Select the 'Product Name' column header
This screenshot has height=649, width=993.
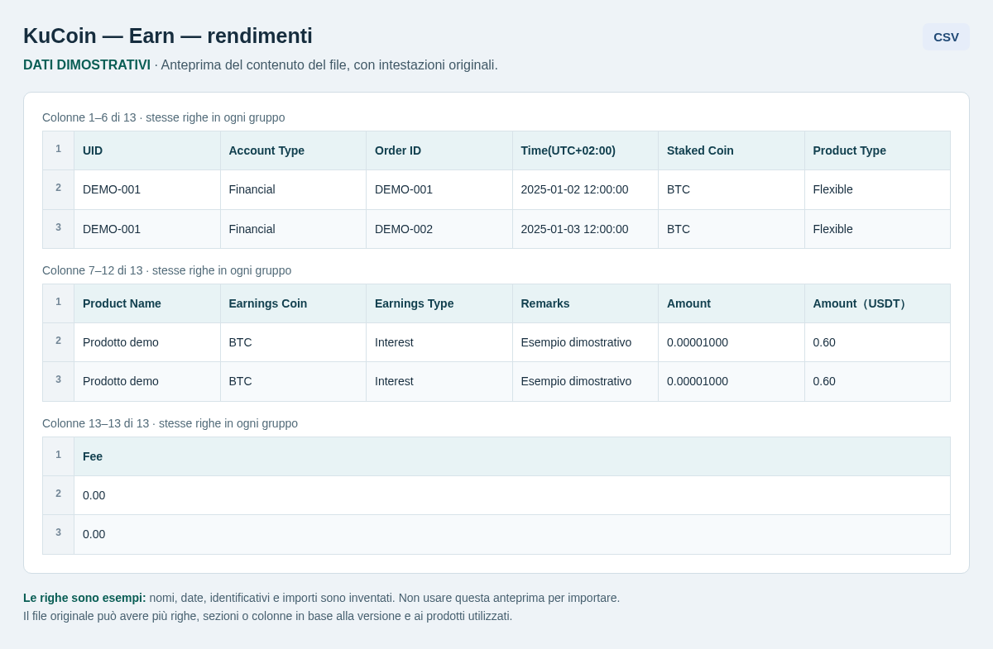147,303
